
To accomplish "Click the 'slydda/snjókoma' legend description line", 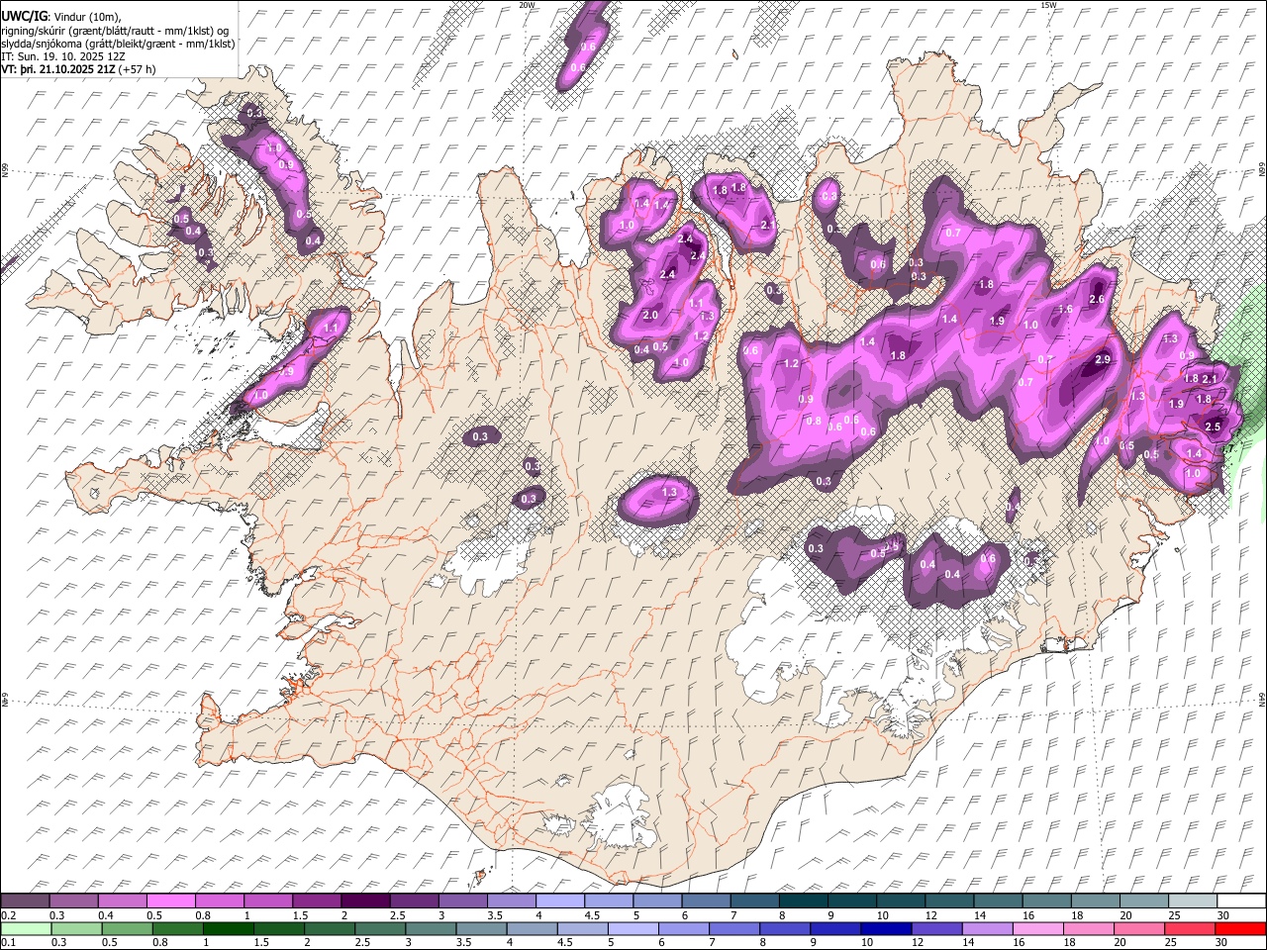I will (118, 45).
